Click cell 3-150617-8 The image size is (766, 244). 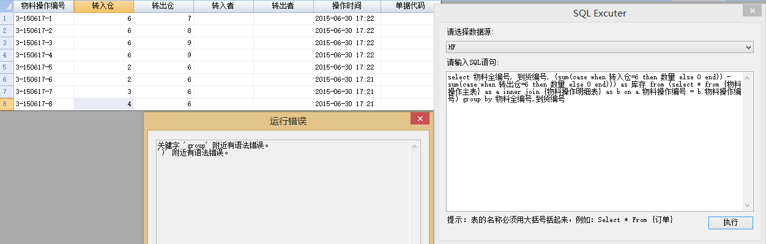point(43,104)
